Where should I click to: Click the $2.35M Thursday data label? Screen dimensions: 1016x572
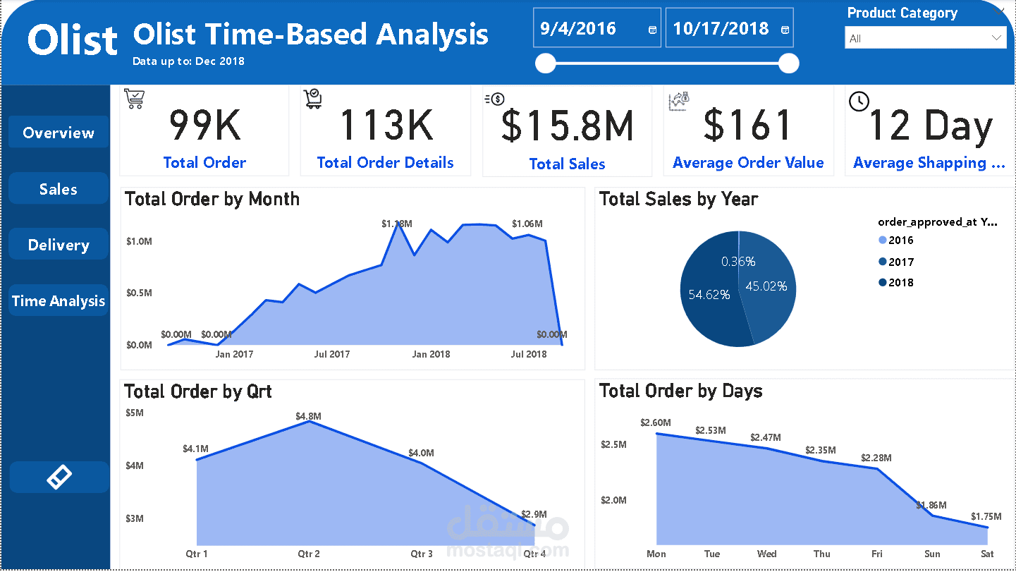coord(821,450)
